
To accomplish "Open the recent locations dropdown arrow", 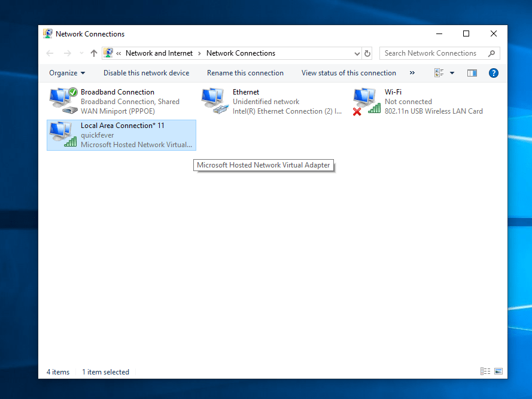I will (x=81, y=53).
